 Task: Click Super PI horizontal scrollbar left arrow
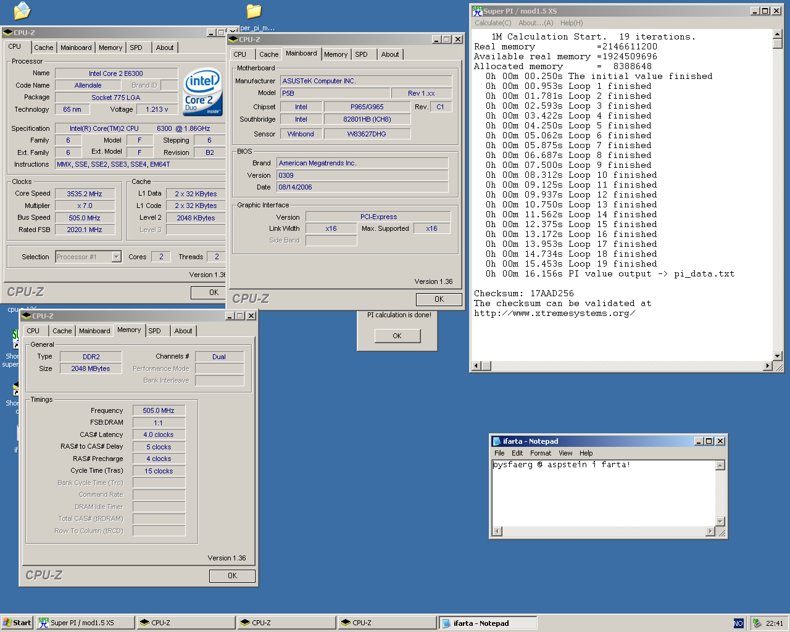point(476,366)
